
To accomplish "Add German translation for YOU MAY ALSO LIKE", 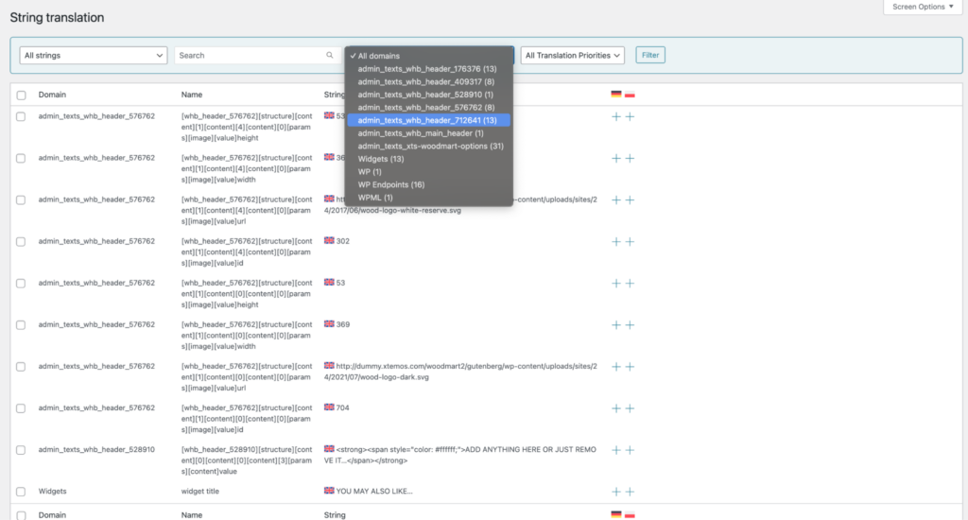I will 615,492.
